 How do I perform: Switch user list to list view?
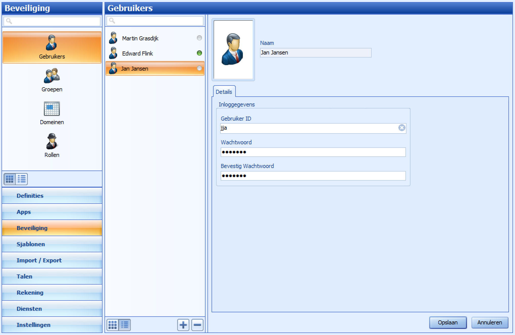pyautogui.click(x=125, y=325)
